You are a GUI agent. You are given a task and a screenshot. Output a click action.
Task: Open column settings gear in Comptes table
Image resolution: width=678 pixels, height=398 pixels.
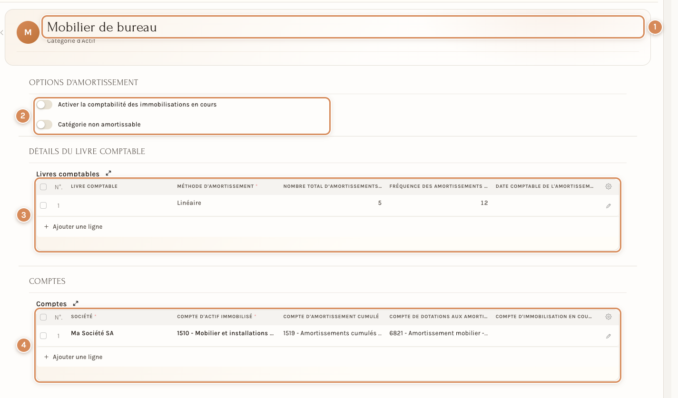(608, 317)
